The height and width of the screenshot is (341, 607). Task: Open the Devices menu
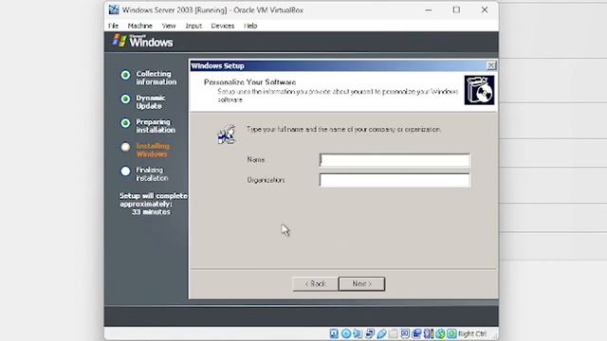[x=223, y=26]
